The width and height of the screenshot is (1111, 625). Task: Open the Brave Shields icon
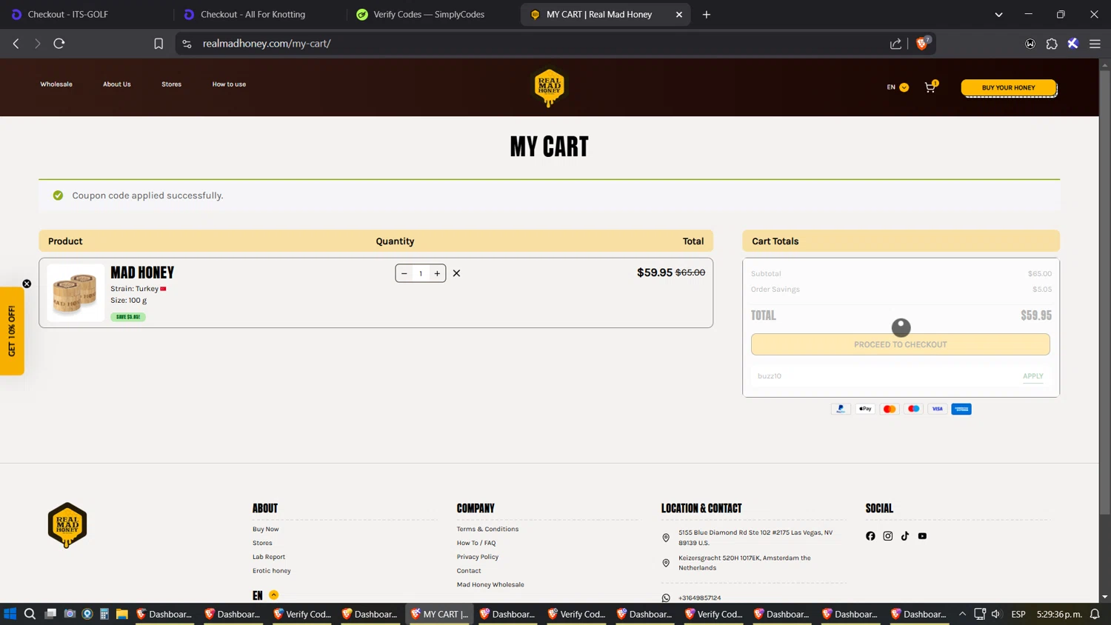point(922,43)
